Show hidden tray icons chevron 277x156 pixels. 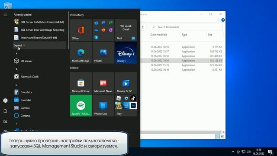point(233,152)
